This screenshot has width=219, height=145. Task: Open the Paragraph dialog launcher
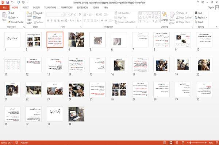point(137,27)
